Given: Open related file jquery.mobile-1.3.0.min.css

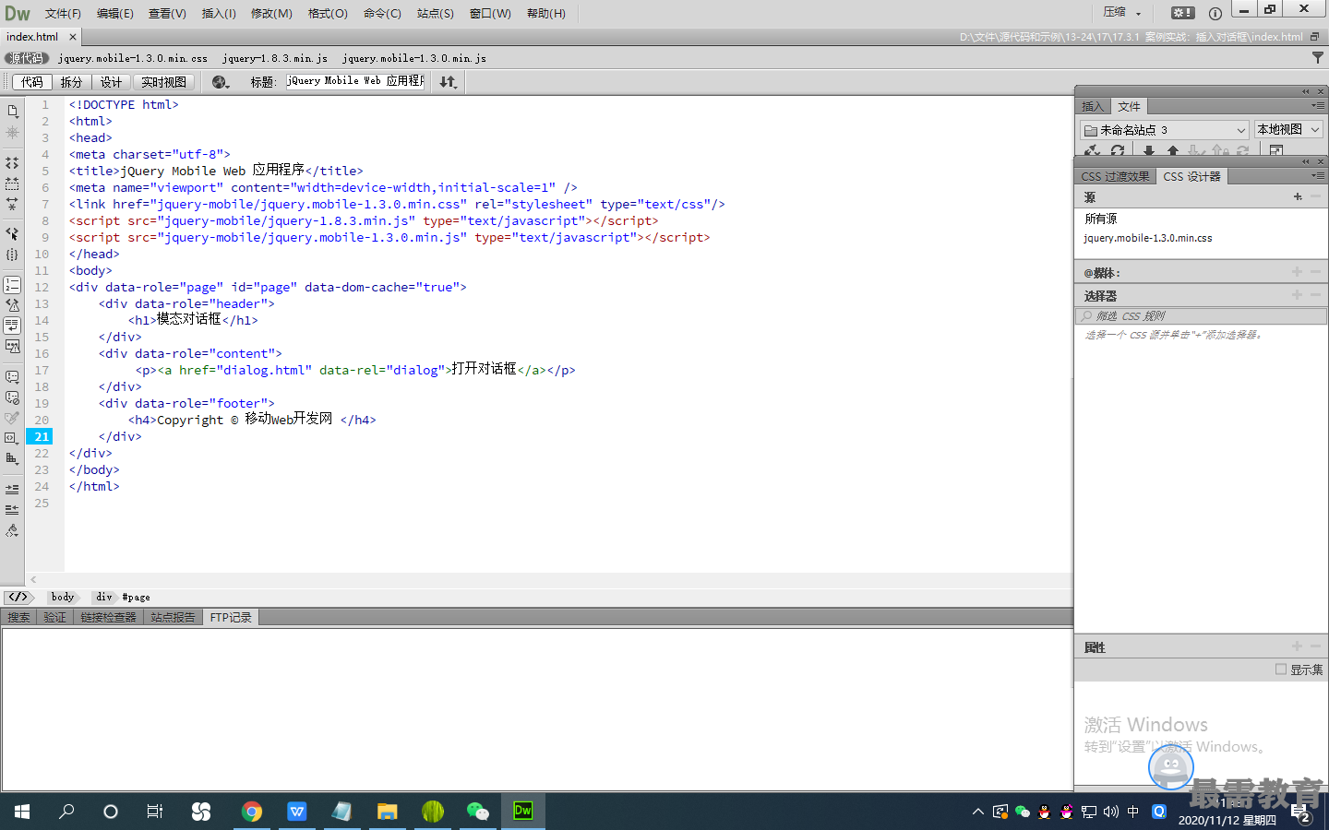Looking at the screenshot, I should (133, 58).
